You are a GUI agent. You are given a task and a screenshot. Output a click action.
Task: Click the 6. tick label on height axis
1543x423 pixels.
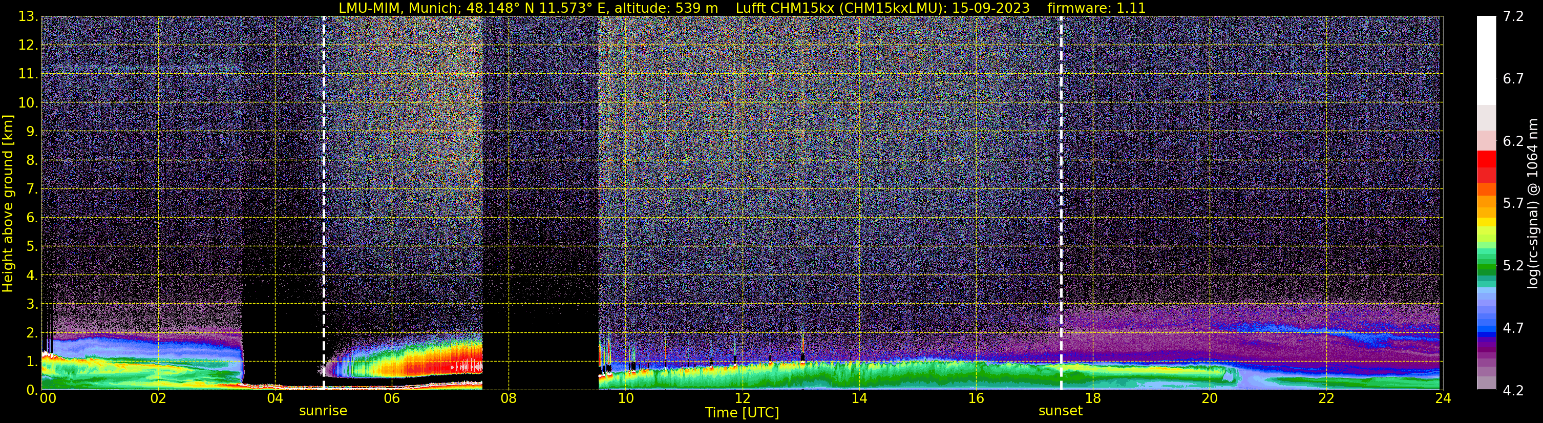click(x=32, y=218)
